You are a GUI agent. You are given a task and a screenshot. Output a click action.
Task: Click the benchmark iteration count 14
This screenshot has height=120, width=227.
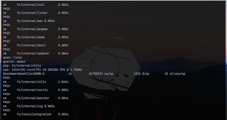[x=70, y=74]
